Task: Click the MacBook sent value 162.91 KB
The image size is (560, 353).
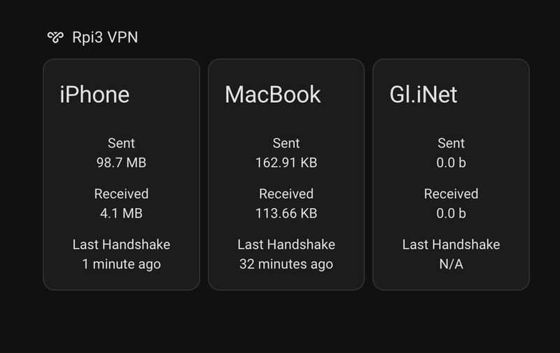Action: (x=286, y=162)
